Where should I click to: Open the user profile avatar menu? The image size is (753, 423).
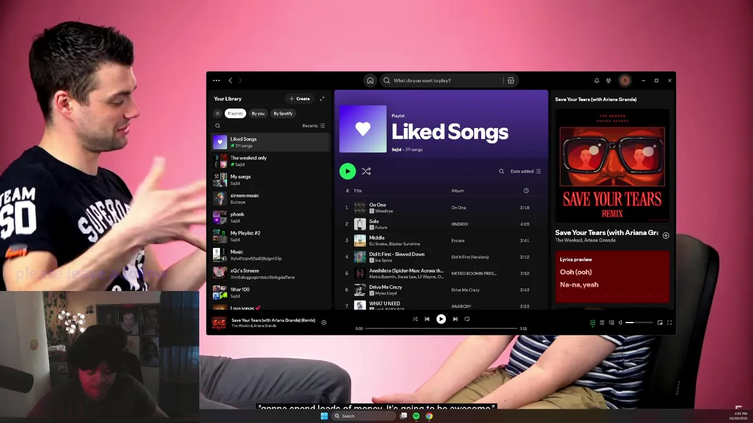625,80
